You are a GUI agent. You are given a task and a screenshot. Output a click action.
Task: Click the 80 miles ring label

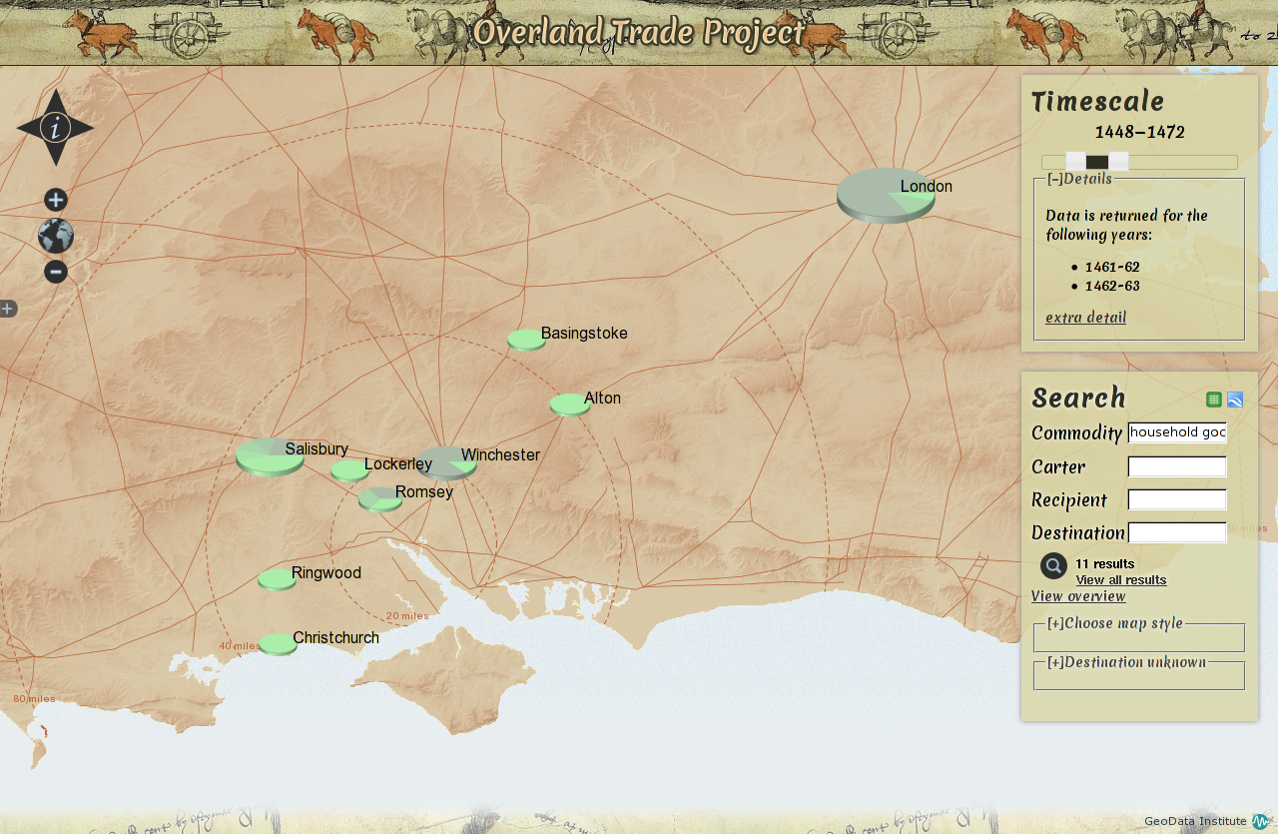coord(34,699)
